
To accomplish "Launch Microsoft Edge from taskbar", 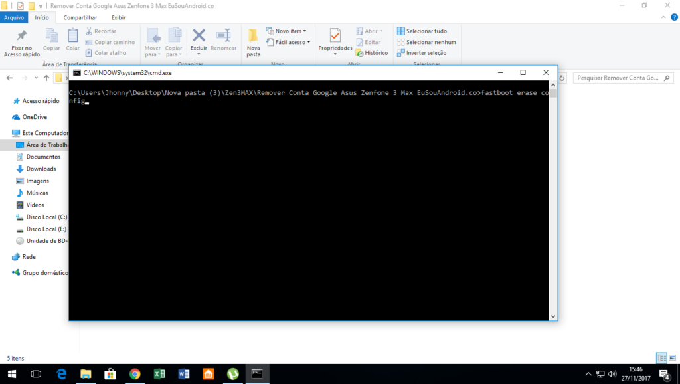I will (62, 374).
